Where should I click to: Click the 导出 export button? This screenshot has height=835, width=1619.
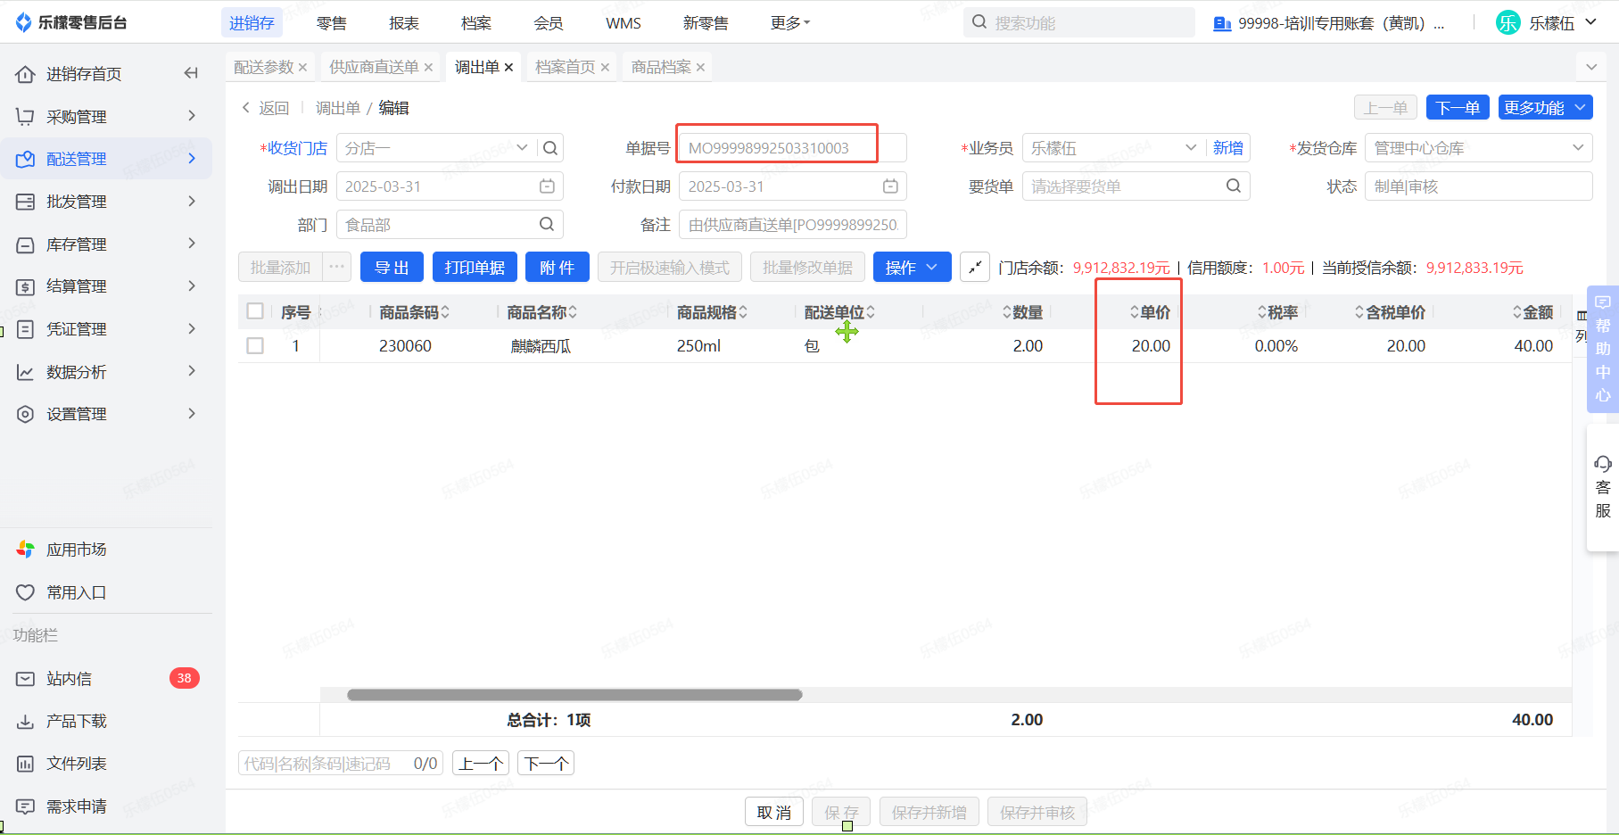point(392,268)
